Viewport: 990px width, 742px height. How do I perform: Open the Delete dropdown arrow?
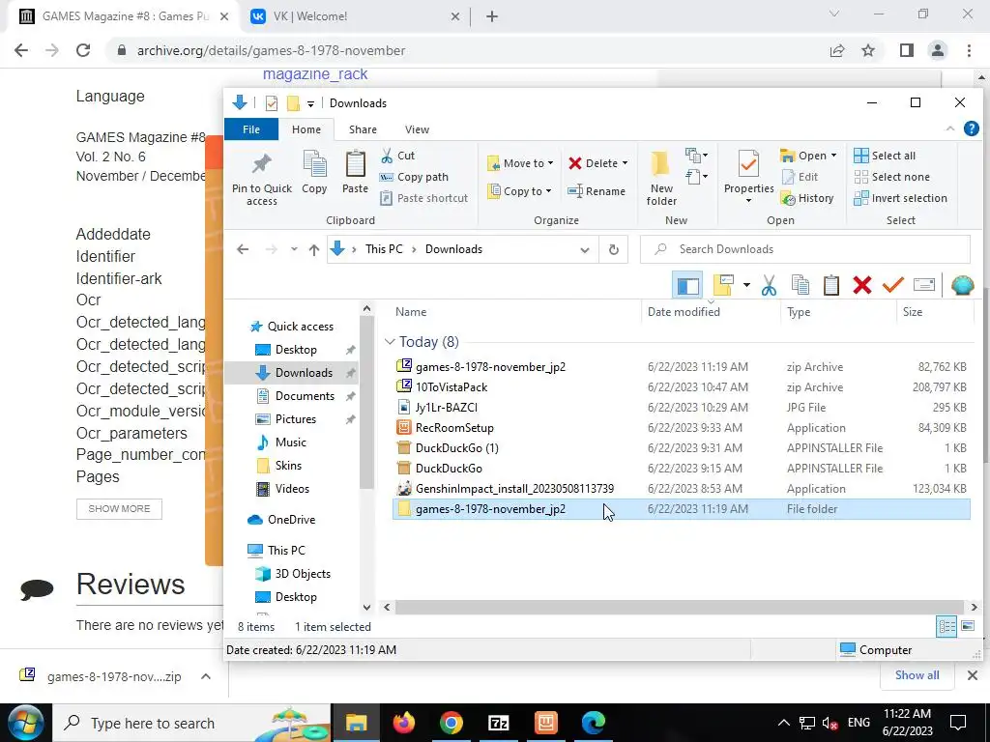click(625, 163)
